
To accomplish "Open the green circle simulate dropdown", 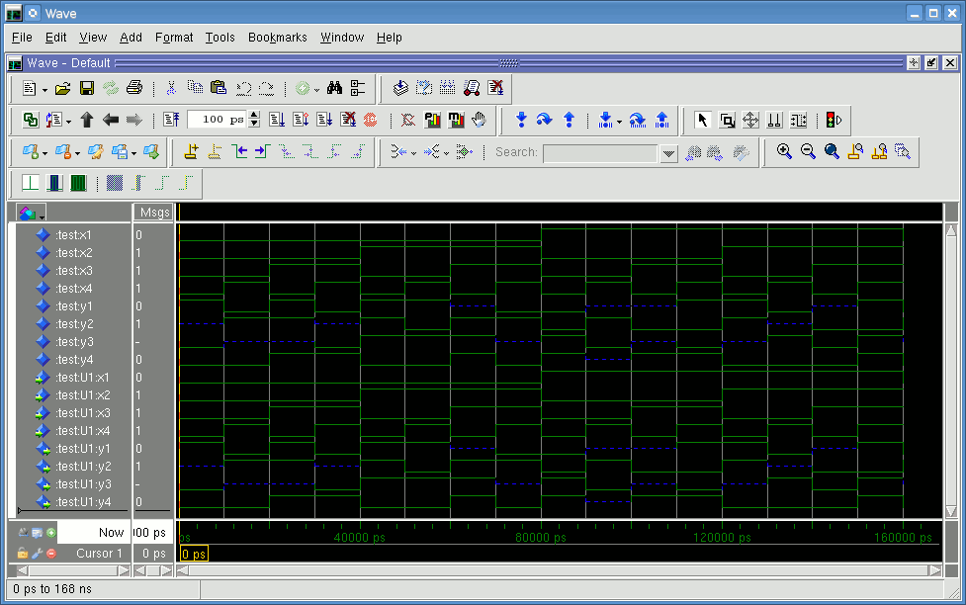I will 316,91.
